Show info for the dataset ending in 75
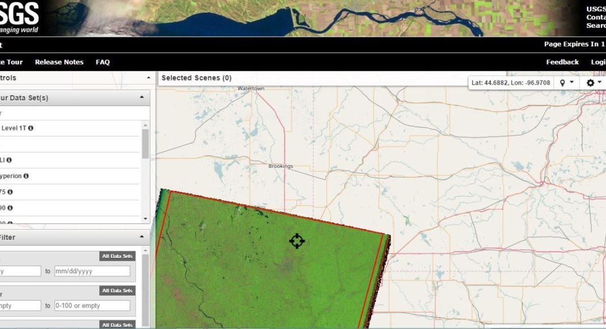The height and width of the screenshot is (329, 606). (x=10, y=192)
